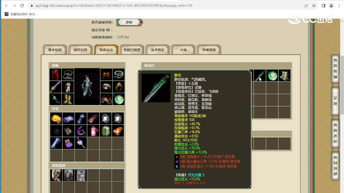Click the pink lantern talisman icon

point(93,131)
